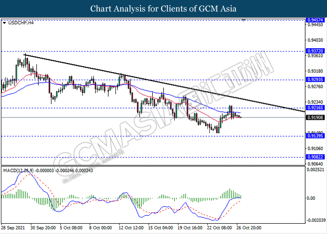Click the 30 Sep 20:00 time label

tap(43, 228)
